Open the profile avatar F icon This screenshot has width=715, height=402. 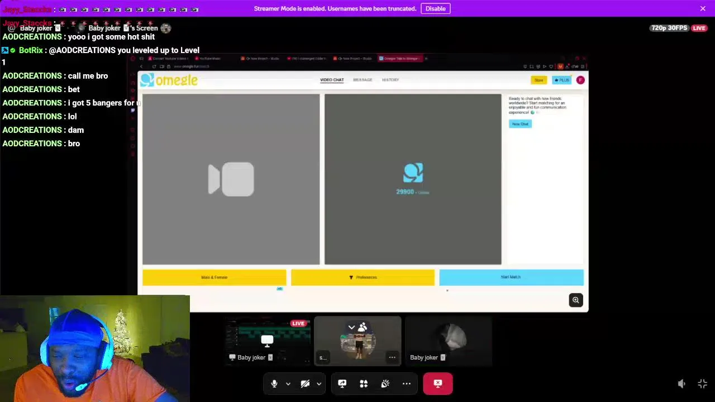(x=580, y=80)
